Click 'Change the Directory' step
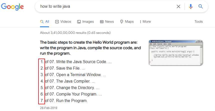215x111 pixels. point(75,88)
